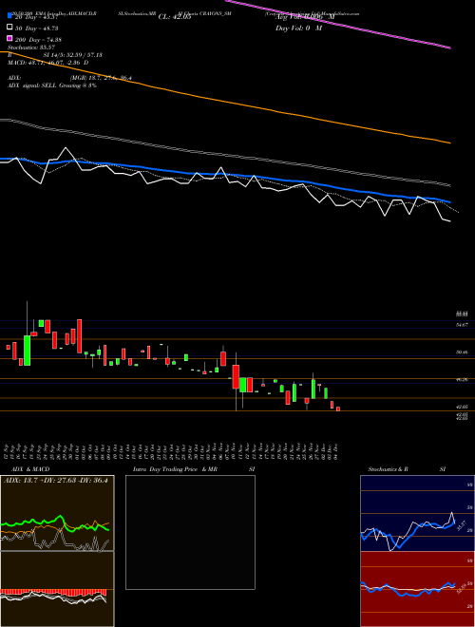Click the tallest green candlestick with long wick
Image resolution: width=475 pixels, height=627 pixels.
point(28,351)
